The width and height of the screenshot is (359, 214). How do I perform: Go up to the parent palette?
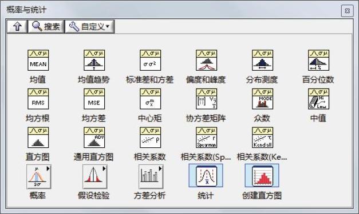coord(17,26)
